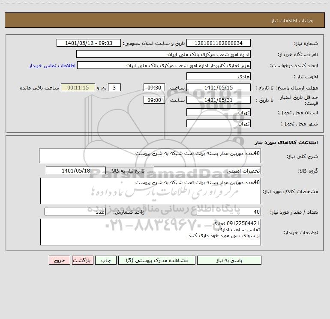Click the حداقل تاریخ اعتبار قیمت label
Screen dimensions: 330x319
(x=299, y=100)
